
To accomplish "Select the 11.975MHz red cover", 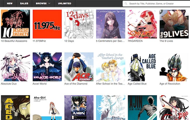I will [x=47, y=24].
